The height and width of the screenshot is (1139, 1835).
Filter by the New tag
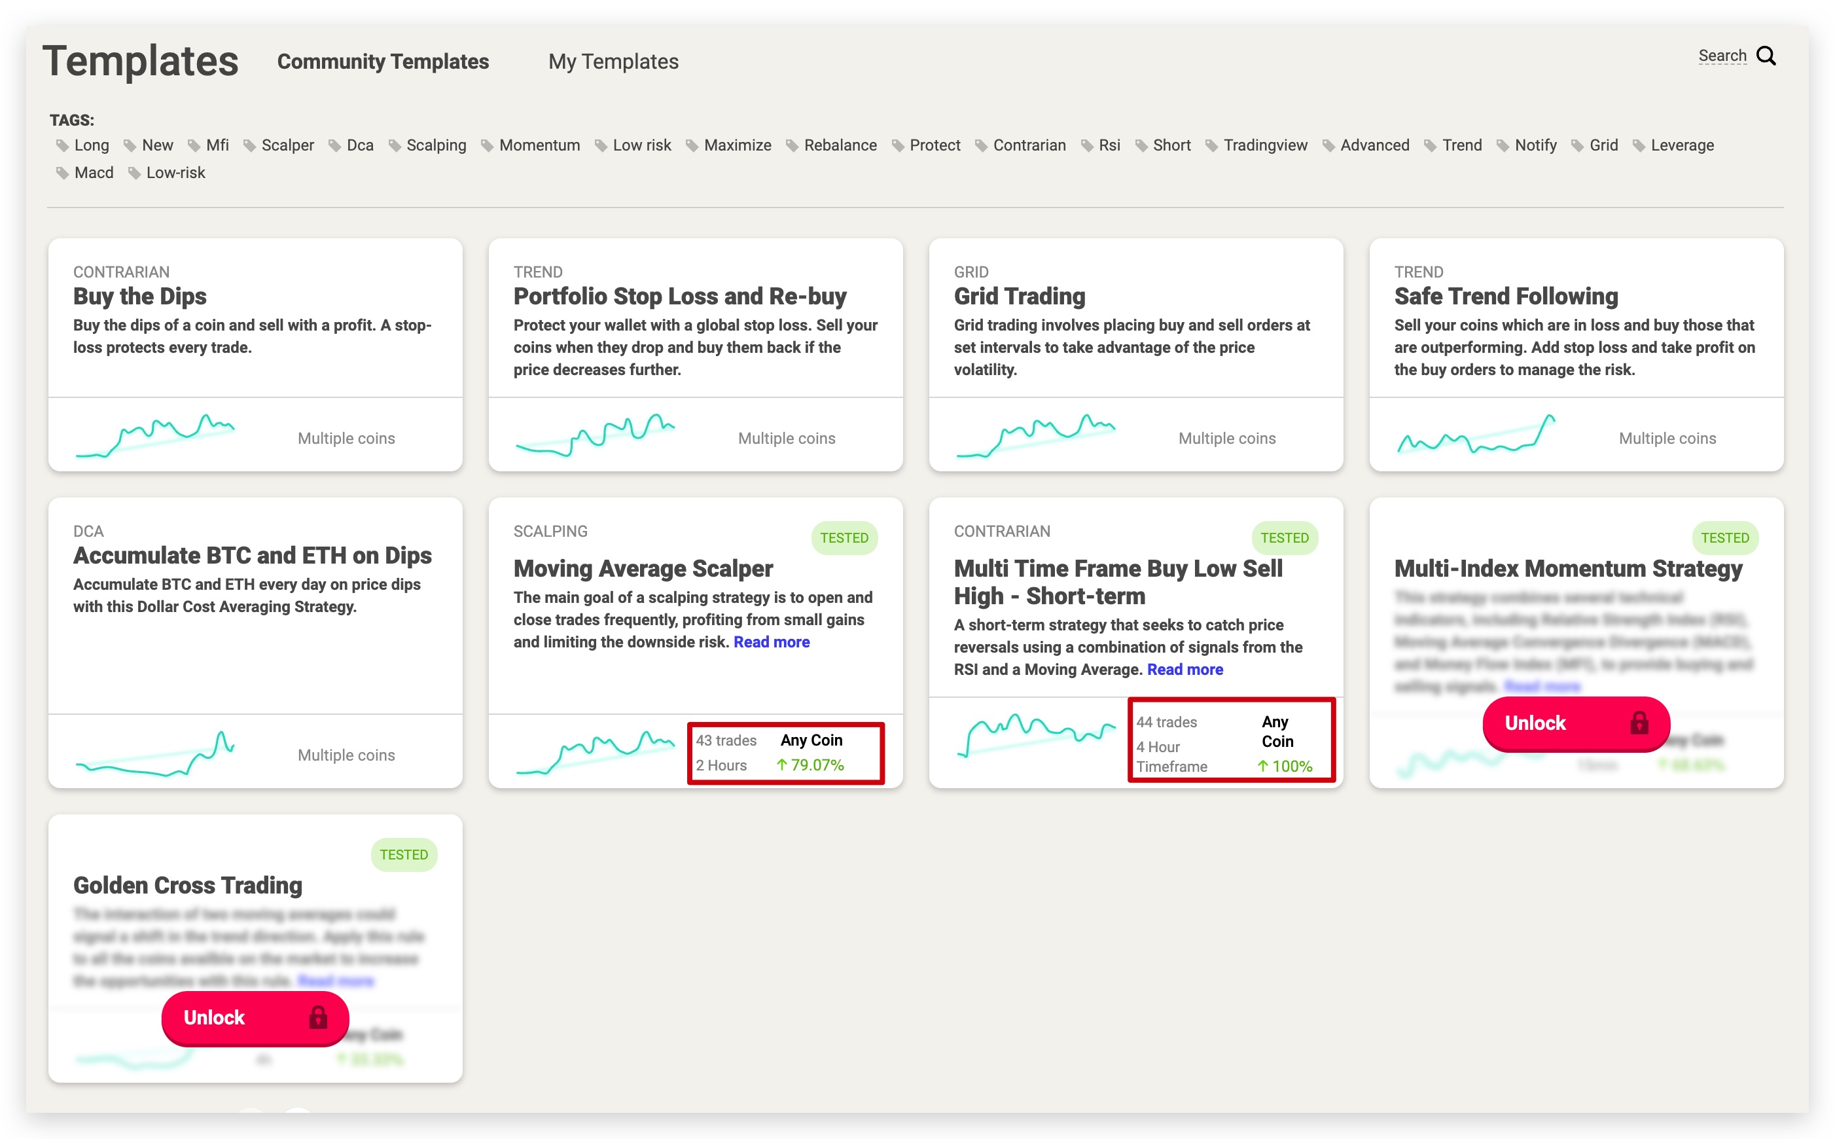[x=149, y=145]
